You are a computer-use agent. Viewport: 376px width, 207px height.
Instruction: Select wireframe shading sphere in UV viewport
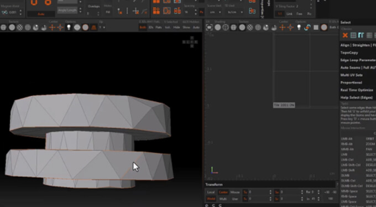click(226, 27)
